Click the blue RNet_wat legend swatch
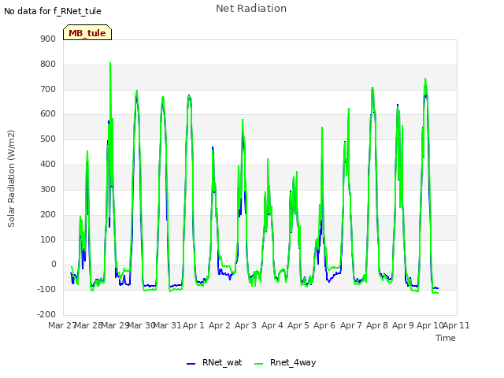This screenshot has width=504, height=378. coord(191,364)
